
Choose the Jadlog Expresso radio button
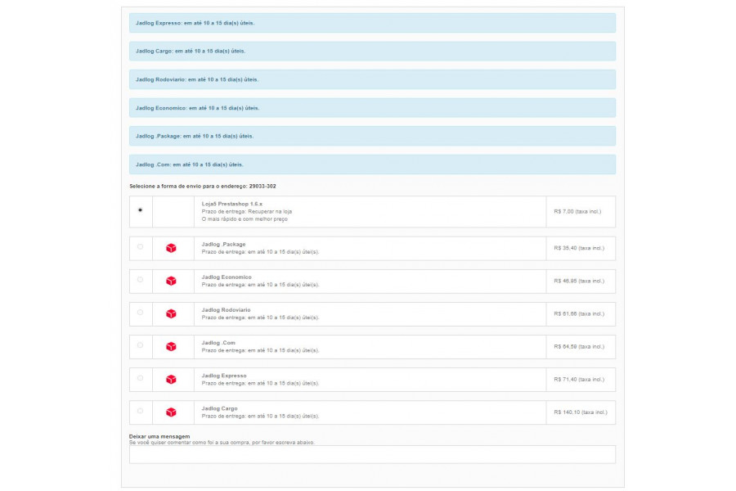tap(140, 378)
